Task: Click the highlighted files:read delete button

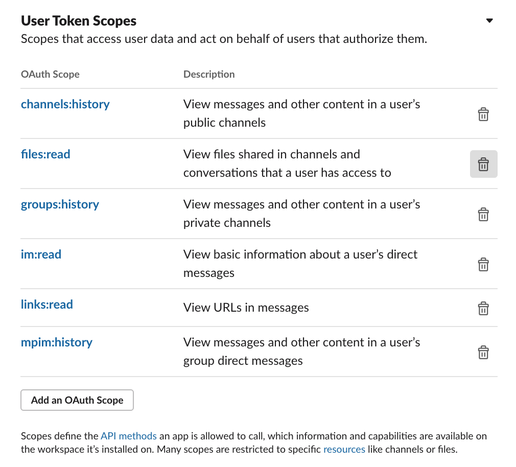Action: [x=483, y=164]
